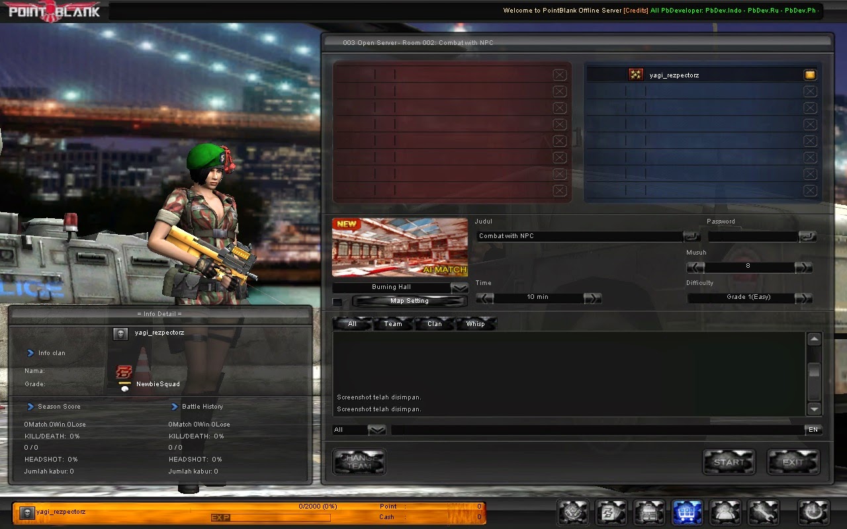Click the chat message input field

point(598,430)
